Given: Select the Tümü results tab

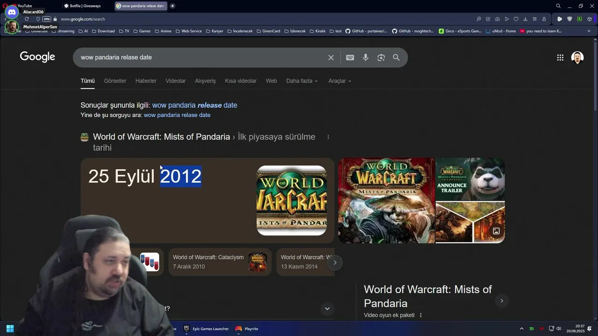Looking at the screenshot, I should (87, 81).
